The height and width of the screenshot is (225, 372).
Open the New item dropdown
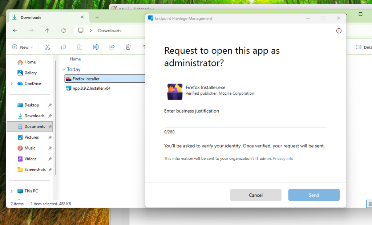tap(22, 47)
